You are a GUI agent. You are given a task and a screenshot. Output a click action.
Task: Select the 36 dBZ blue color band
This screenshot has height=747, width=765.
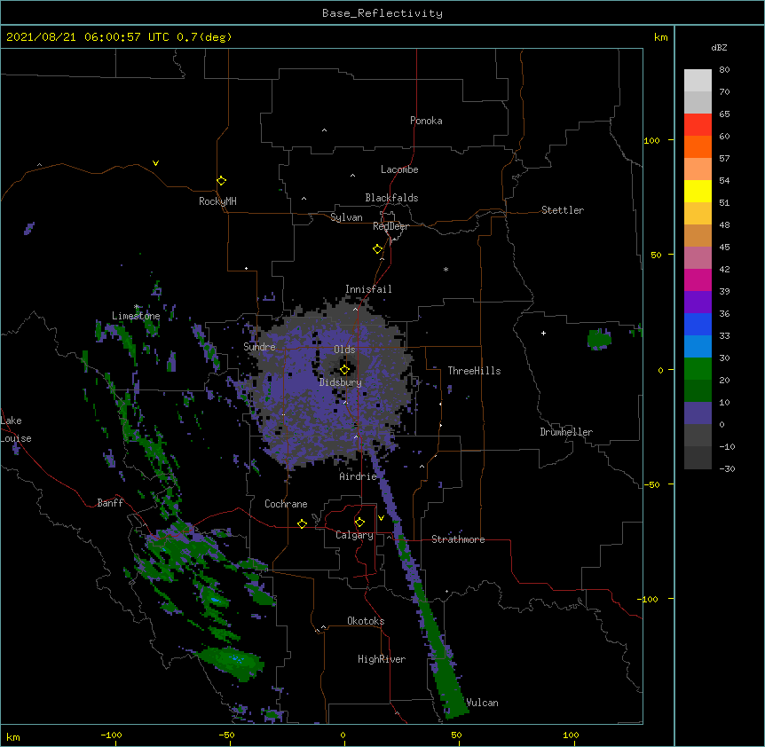[698, 324]
